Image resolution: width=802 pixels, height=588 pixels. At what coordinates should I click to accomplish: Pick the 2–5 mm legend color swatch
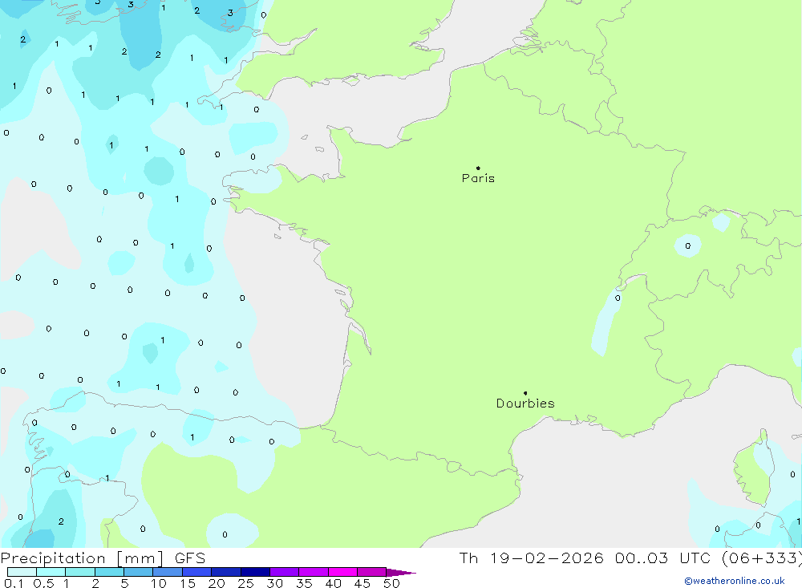[x=109, y=572]
